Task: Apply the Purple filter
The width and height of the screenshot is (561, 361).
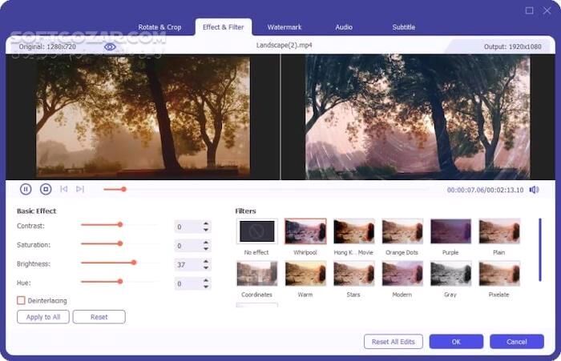Action: point(450,231)
